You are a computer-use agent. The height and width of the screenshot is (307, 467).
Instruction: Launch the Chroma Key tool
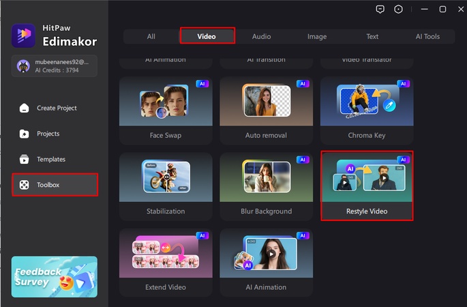point(367,111)
